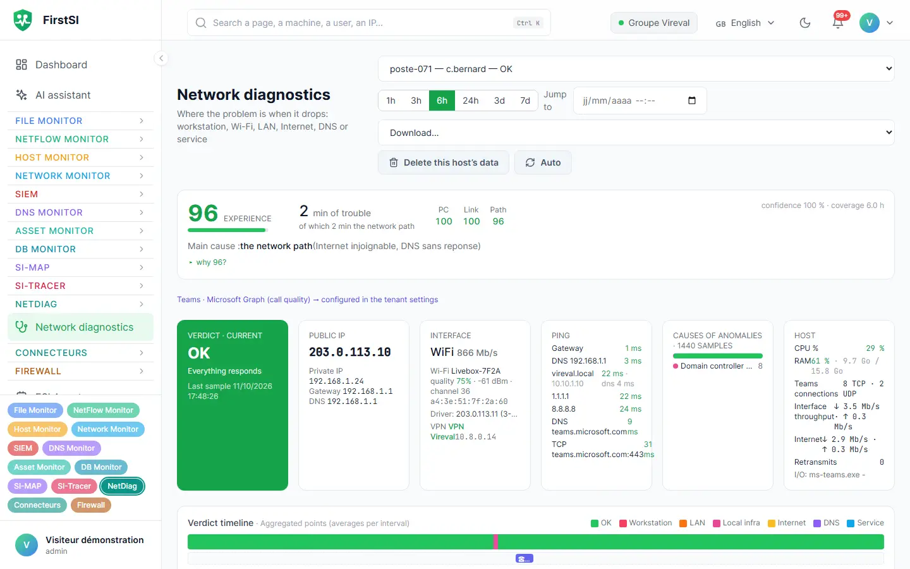This screenshot has width=910, height=569.
Task: Select the 1h time range
Action: pos(391,101)
